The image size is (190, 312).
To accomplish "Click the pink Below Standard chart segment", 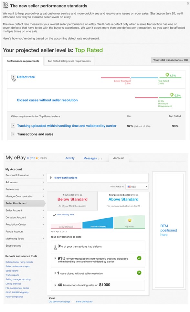I will (x=66, y=226).
